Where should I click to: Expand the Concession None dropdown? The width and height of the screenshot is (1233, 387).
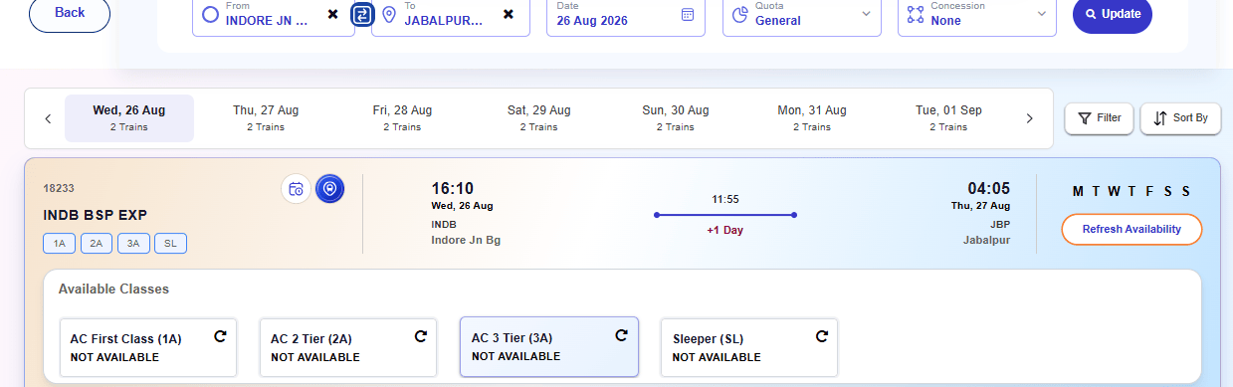point(1041,14)
